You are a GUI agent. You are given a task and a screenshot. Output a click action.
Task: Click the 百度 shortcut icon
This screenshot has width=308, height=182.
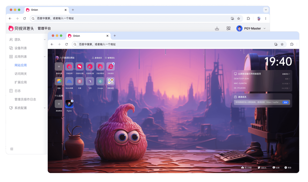[80, 81]
